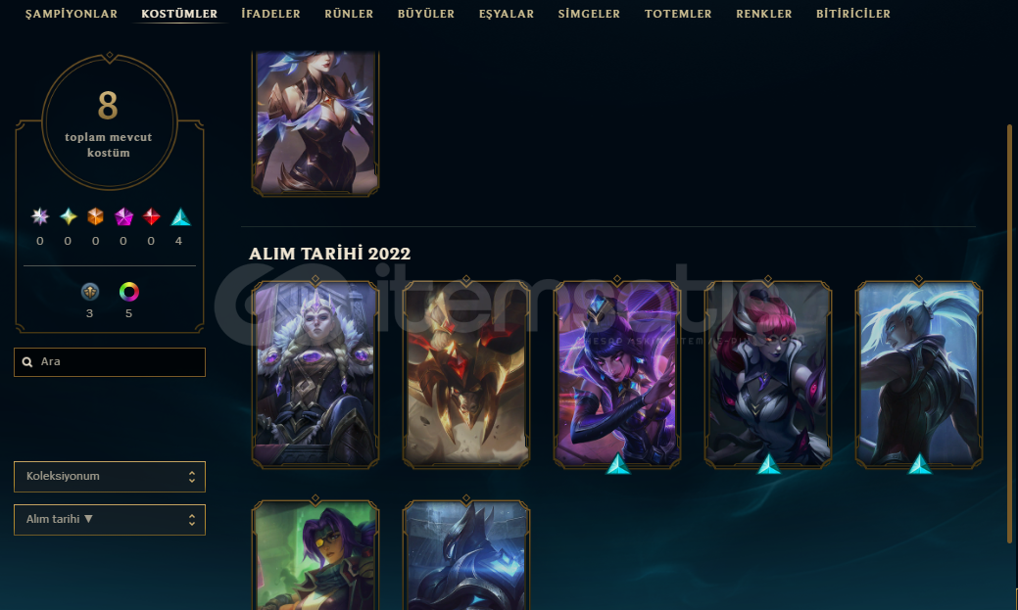Click the yellow-green rarity gem icon
Viewport: 1018px width, 610px height.
click(x=69, y=216)
